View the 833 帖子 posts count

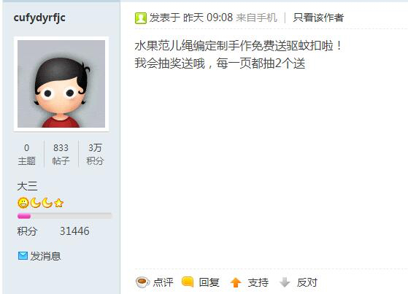(61, 154)
